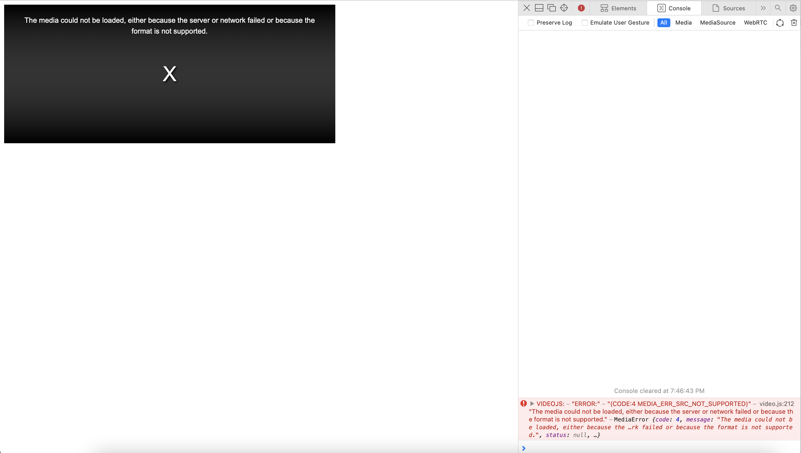Clear the console with the trash icon

click(794, 22)
